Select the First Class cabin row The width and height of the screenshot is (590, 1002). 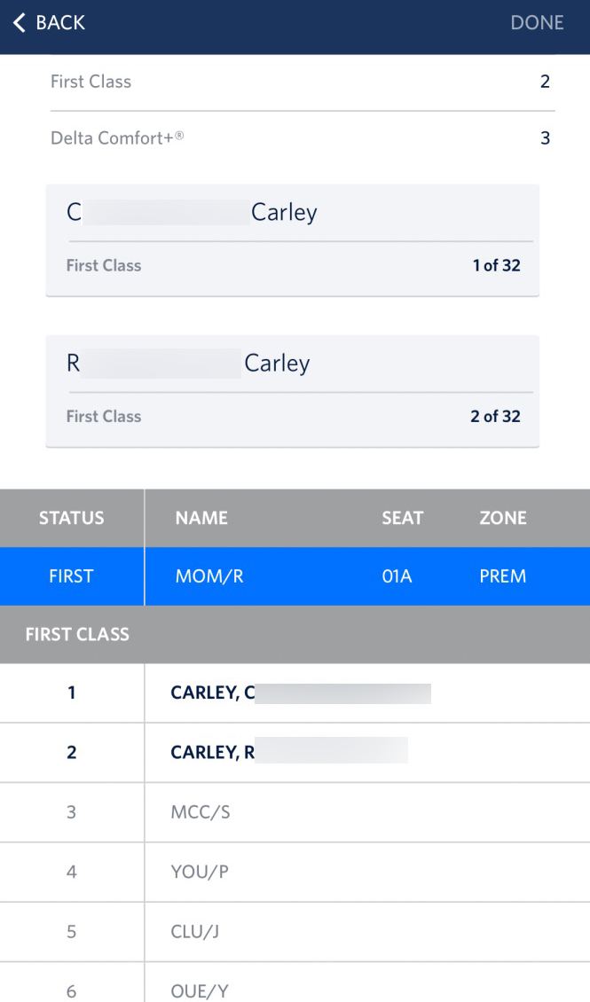(295, 82)
